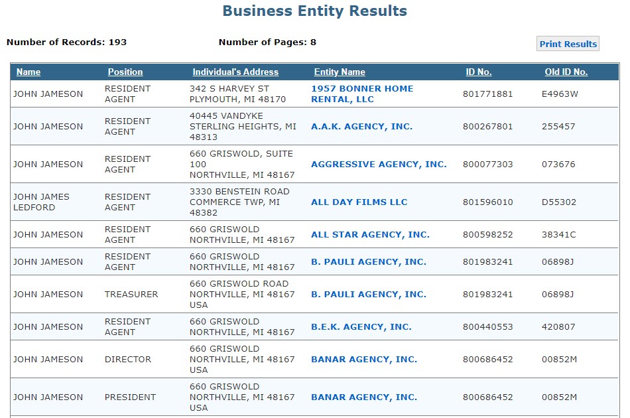Open 1957 Bonner Home Rental, LLC entity
Screen dimensions: 630x418
[x=362, y=94]
